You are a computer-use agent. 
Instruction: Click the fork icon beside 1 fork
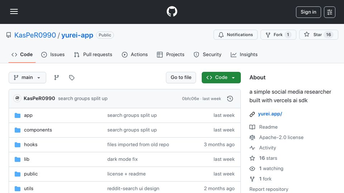(x=252, y=179)
